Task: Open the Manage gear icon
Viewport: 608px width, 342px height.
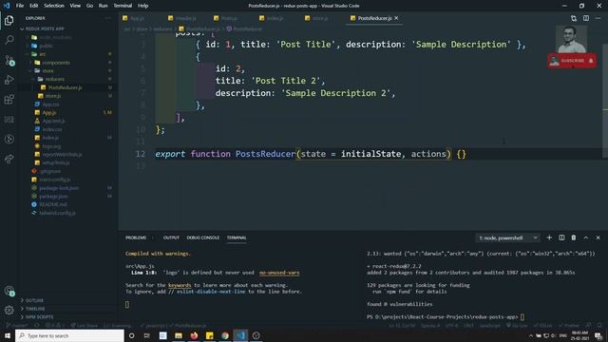Action: click(9, 310)
